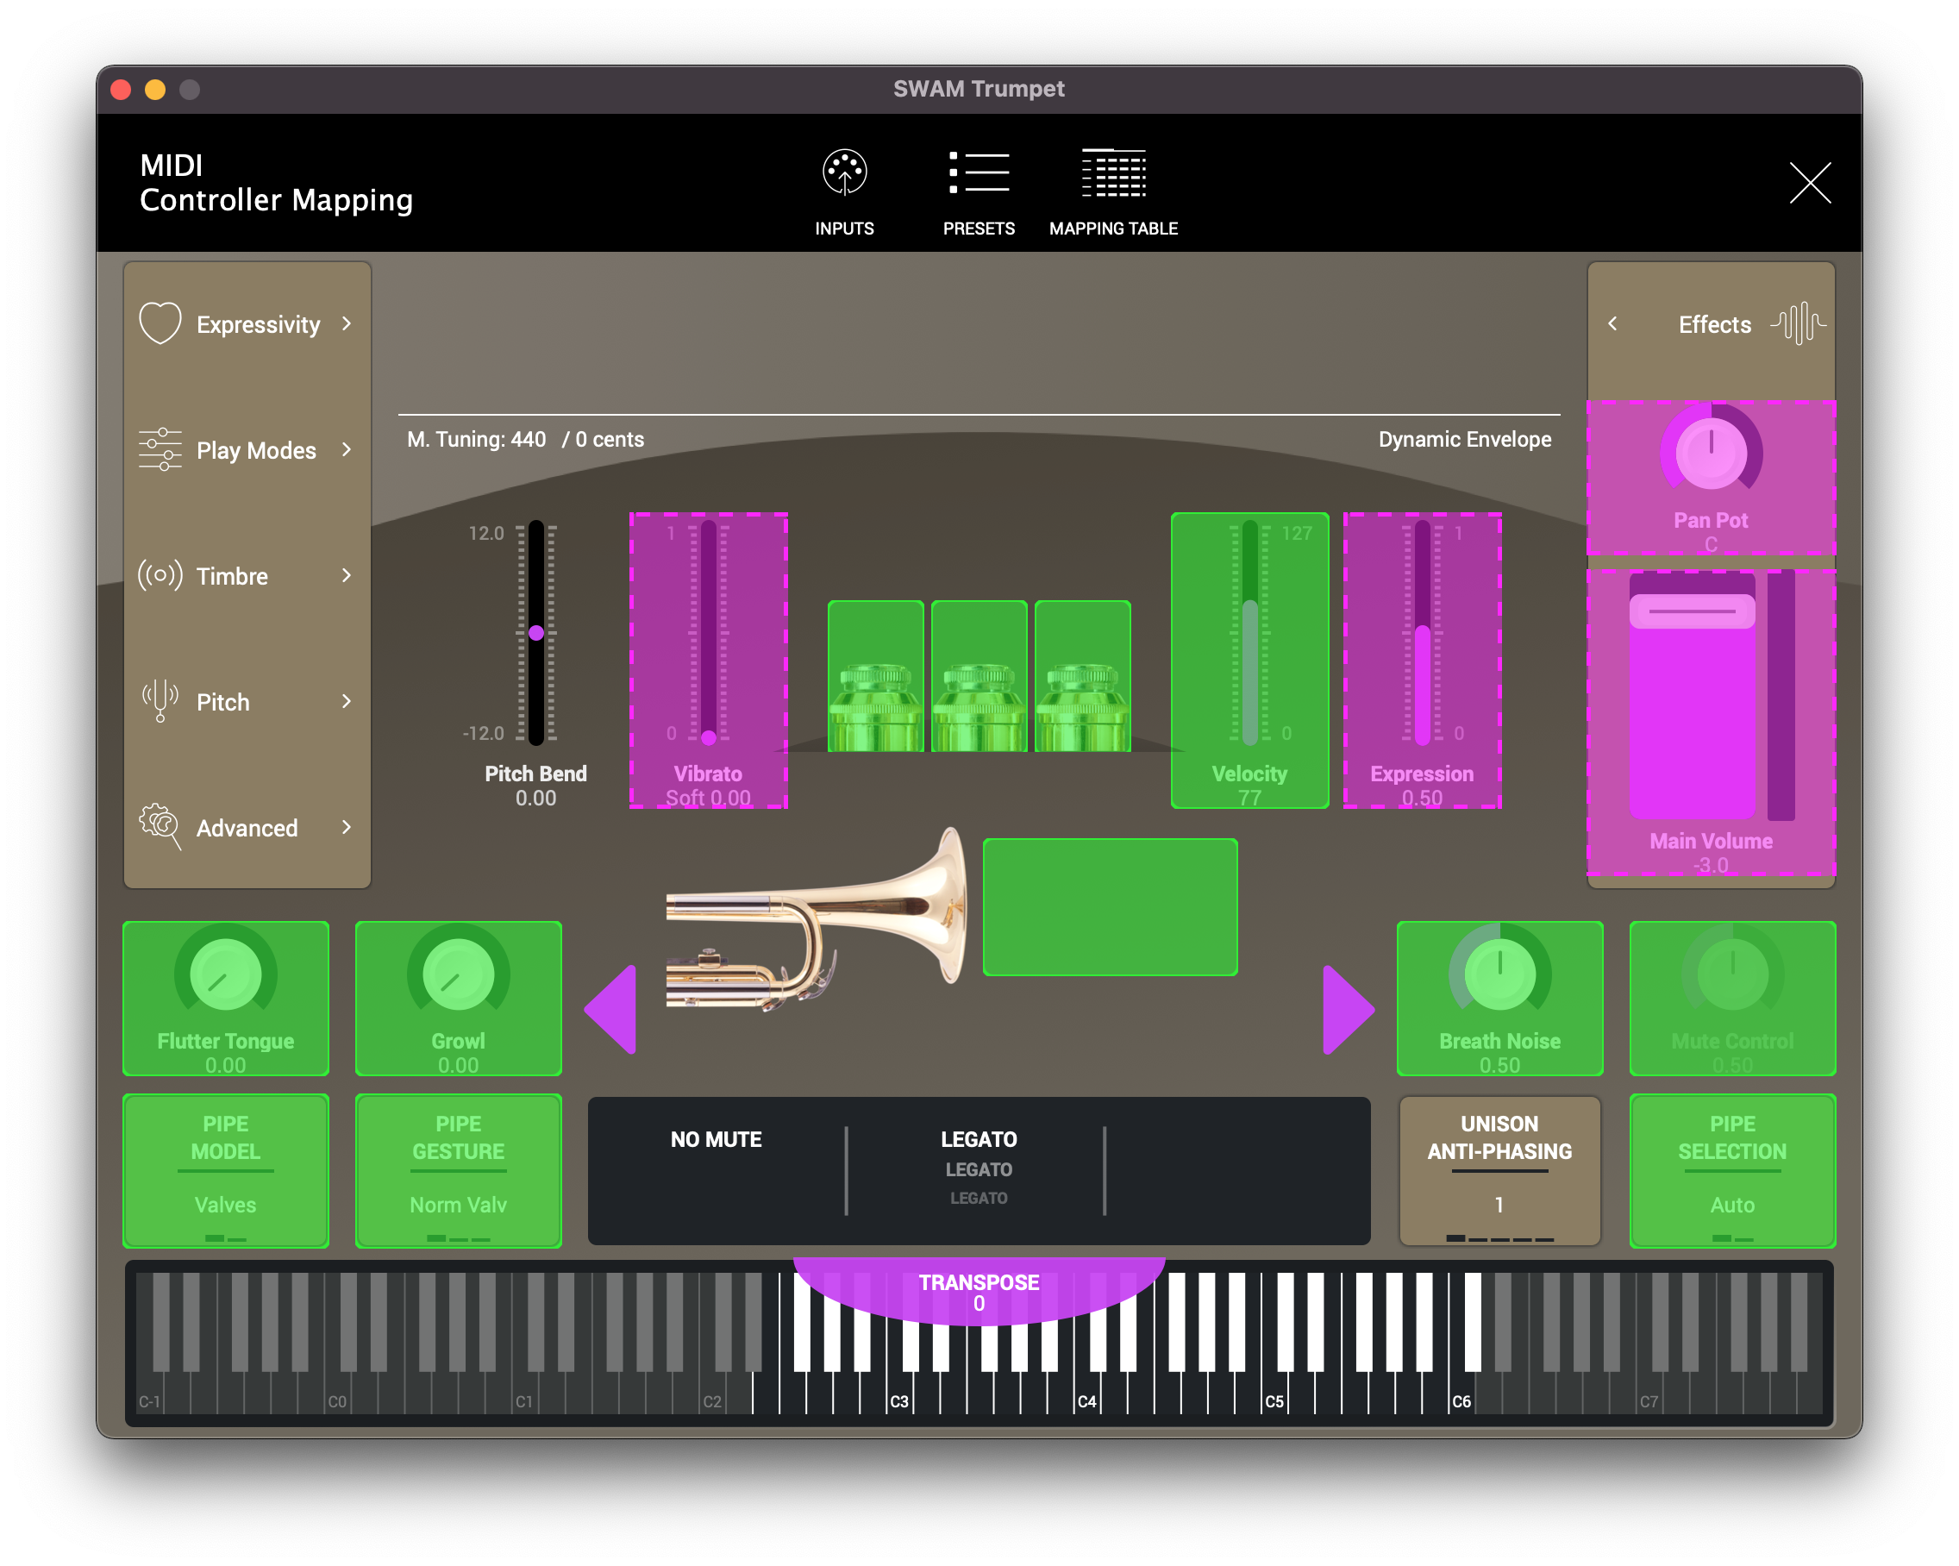
Task: Click the TRANSPOSE value button
Action: (979, 1292)
